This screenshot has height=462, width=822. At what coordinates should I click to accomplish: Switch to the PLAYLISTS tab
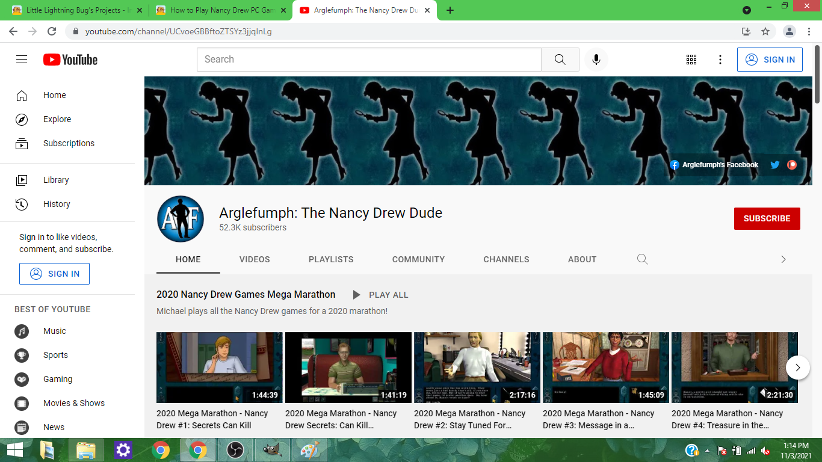pos(331,259)
